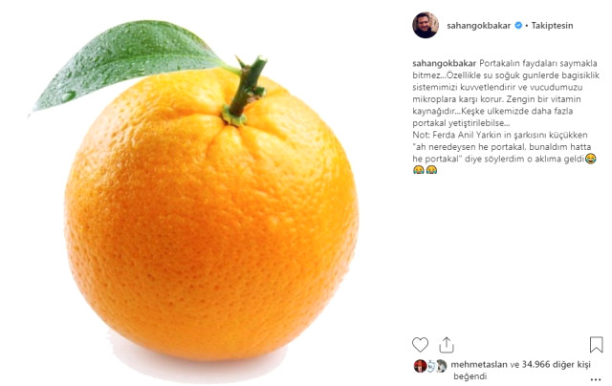Click third liker avatar thumbnail
This screenshot has width=612, height=386.
pos(441,366)
